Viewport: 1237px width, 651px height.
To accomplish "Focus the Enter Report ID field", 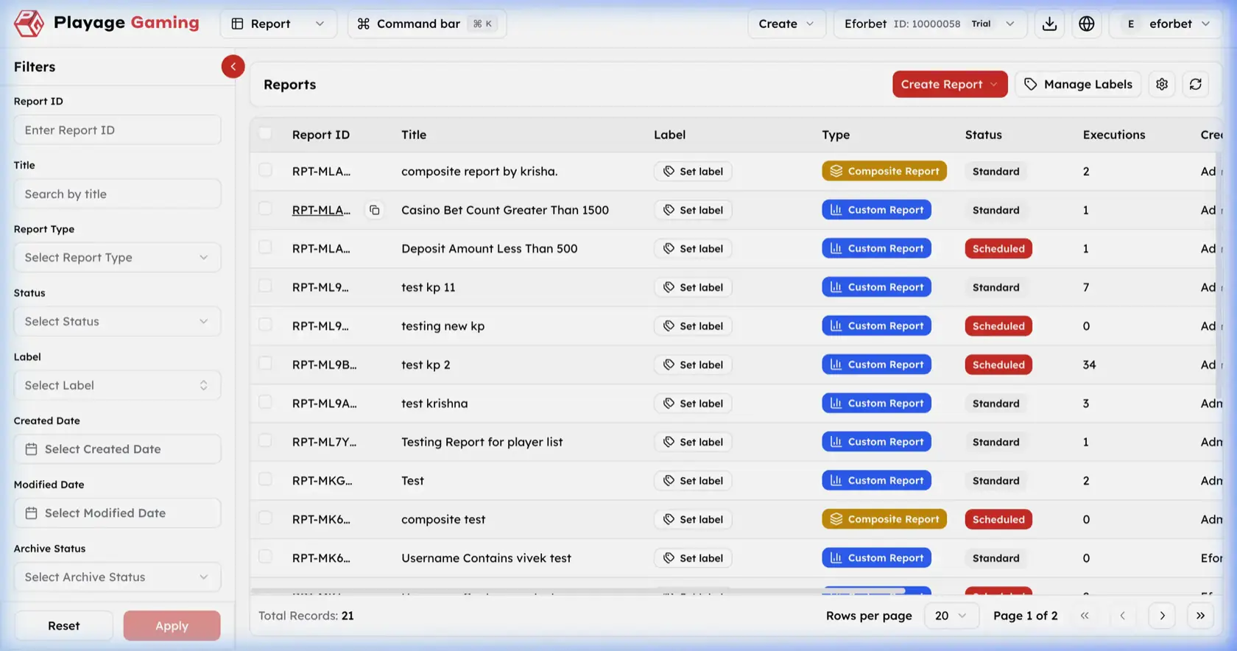I will (117, 130).
